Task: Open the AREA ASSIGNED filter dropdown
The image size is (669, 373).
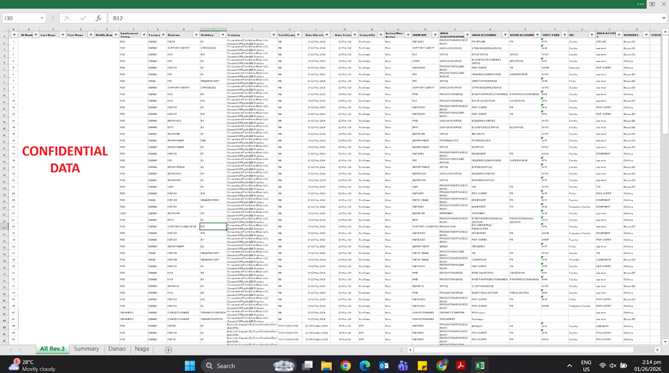Action: click(505, 35)
